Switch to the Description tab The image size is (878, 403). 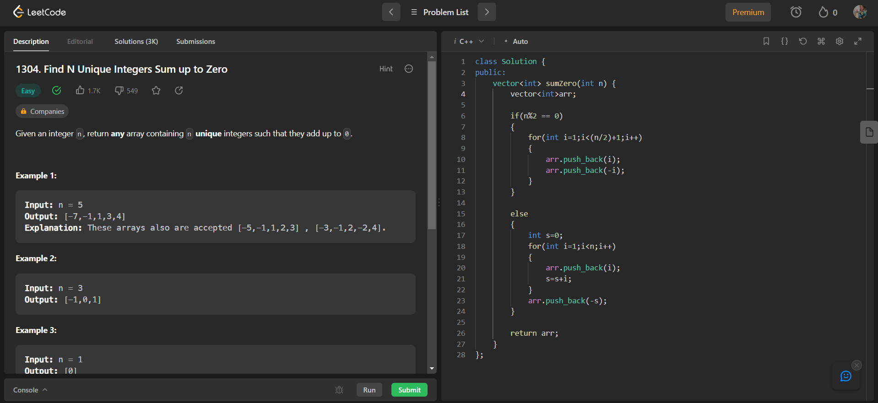pos(31,41)
